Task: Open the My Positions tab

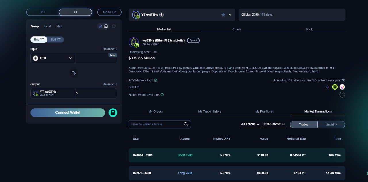Action: pos(264,111)
